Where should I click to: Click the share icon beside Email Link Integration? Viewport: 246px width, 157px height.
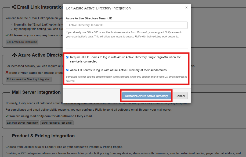tap(14, 7)
